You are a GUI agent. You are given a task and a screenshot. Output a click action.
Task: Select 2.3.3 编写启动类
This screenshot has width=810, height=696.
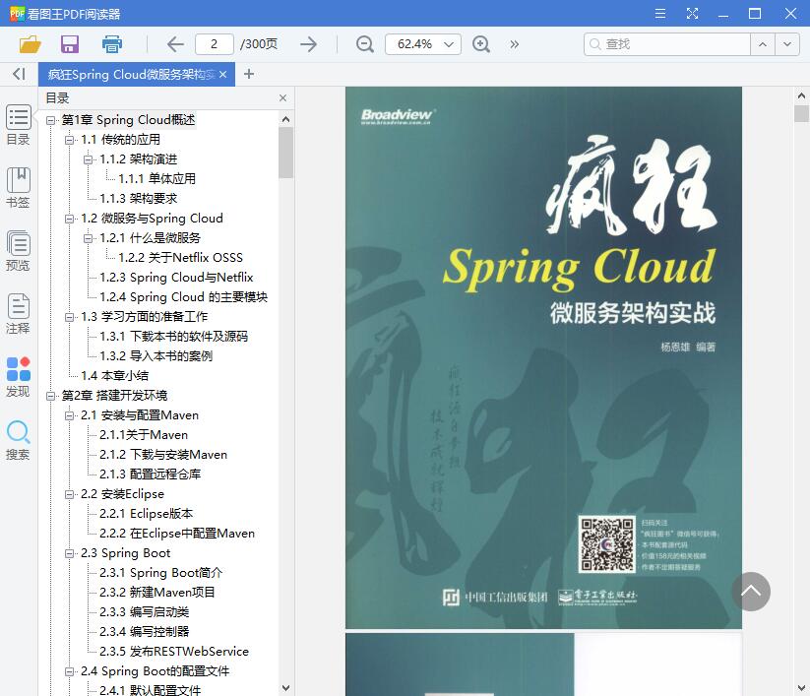[144, 611]
